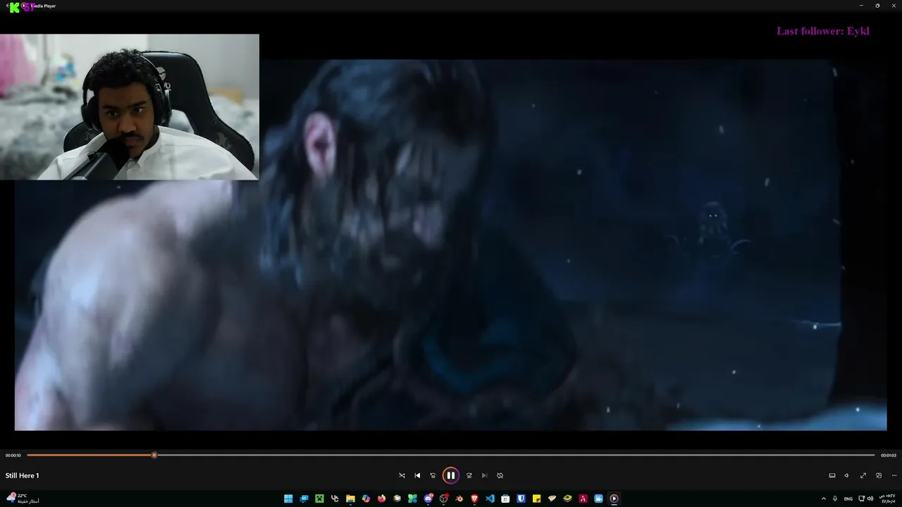Pause the video with the pause button
The image size is (902, 507).
(x=451, y=475)
